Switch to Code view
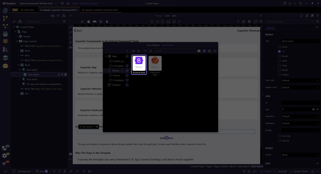 point(167,16)
